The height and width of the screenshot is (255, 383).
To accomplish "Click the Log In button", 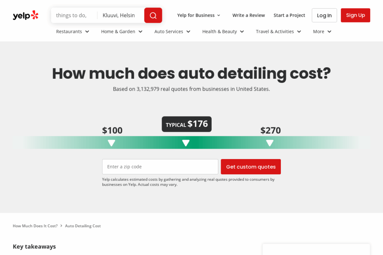I will coord(324,15).
